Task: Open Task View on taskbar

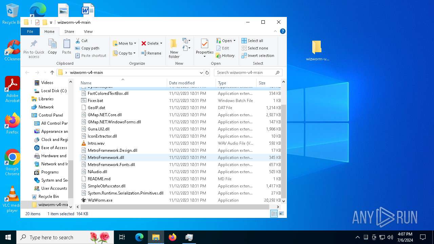Action: (x=122, y=237)
